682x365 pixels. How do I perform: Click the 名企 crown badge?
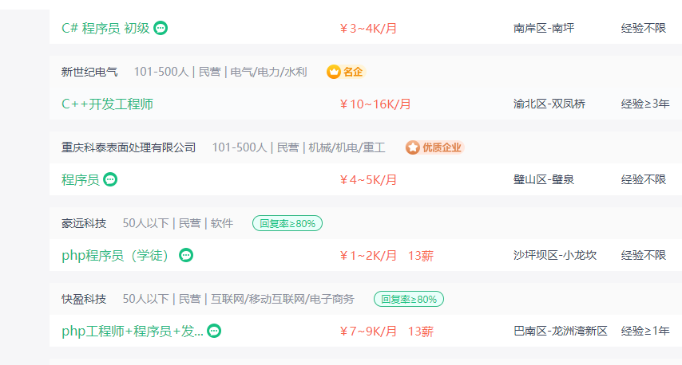[x=347, y=72]
